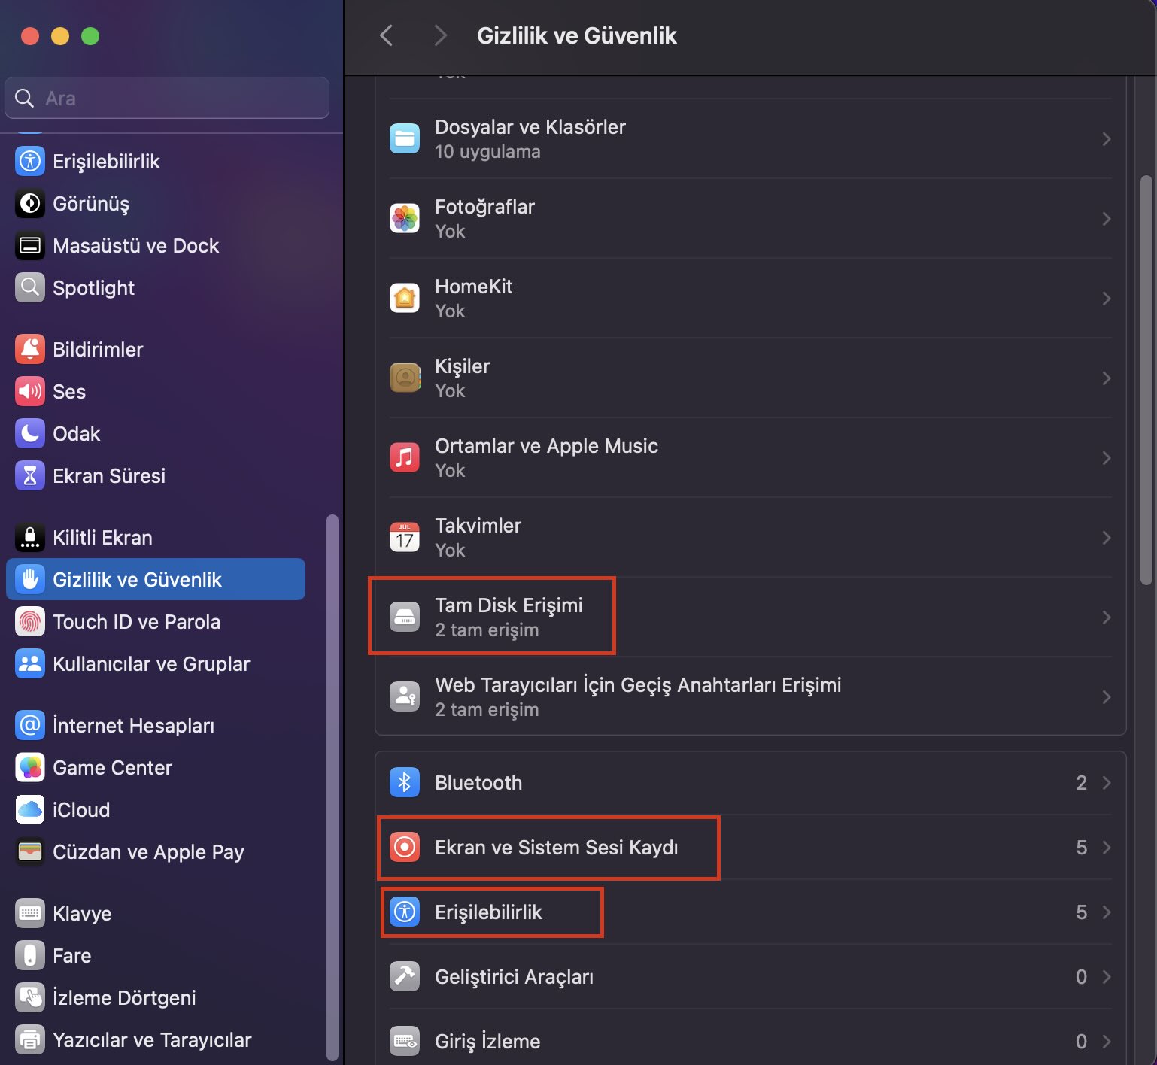Select Bildirimler in the sidebar
This screenshot has width=1157, height=1065.
[98, 349]
